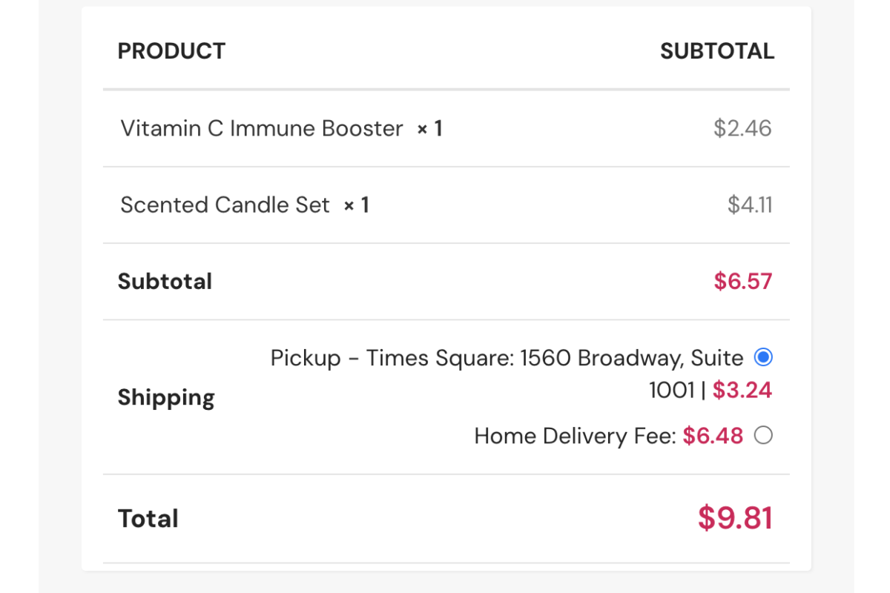Image resolution: width=890 pixels, height=593 pixels.
Task: Click the $6.57 subtotal amount
Action: [742, 282]
